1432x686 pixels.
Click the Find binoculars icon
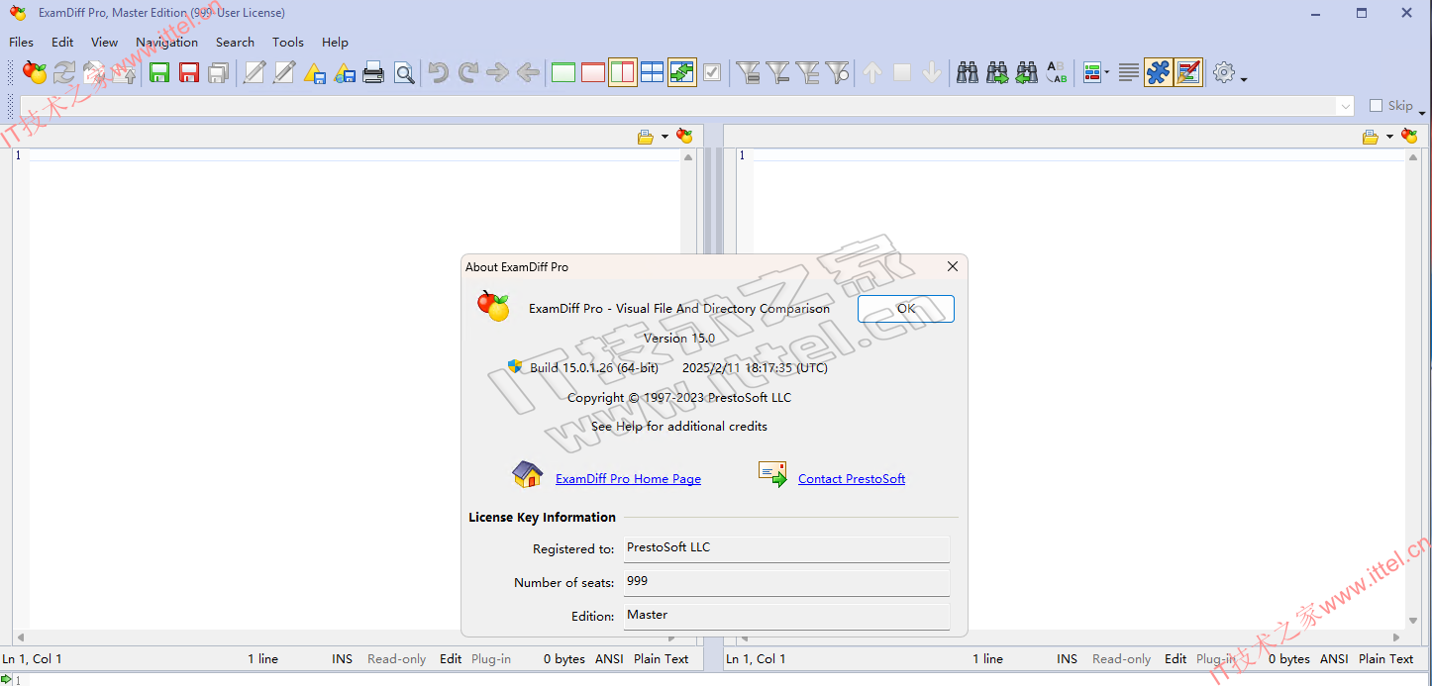click(968, 72)
